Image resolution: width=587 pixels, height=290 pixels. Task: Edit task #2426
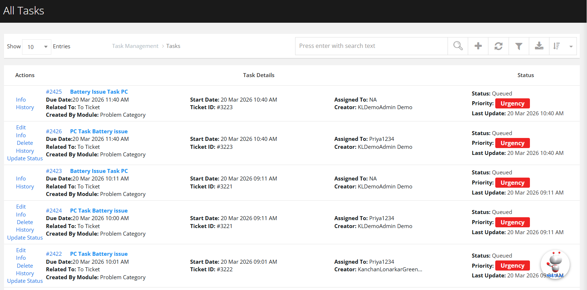click(21, 128)
